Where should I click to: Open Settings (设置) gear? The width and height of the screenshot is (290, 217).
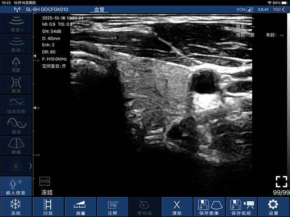[x=273, y=207]
